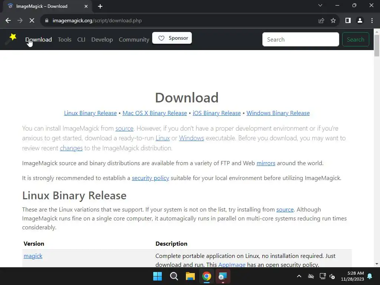Open the Develop nav menu item
Viewport: 380px width, 285px height.
[102, 39]
